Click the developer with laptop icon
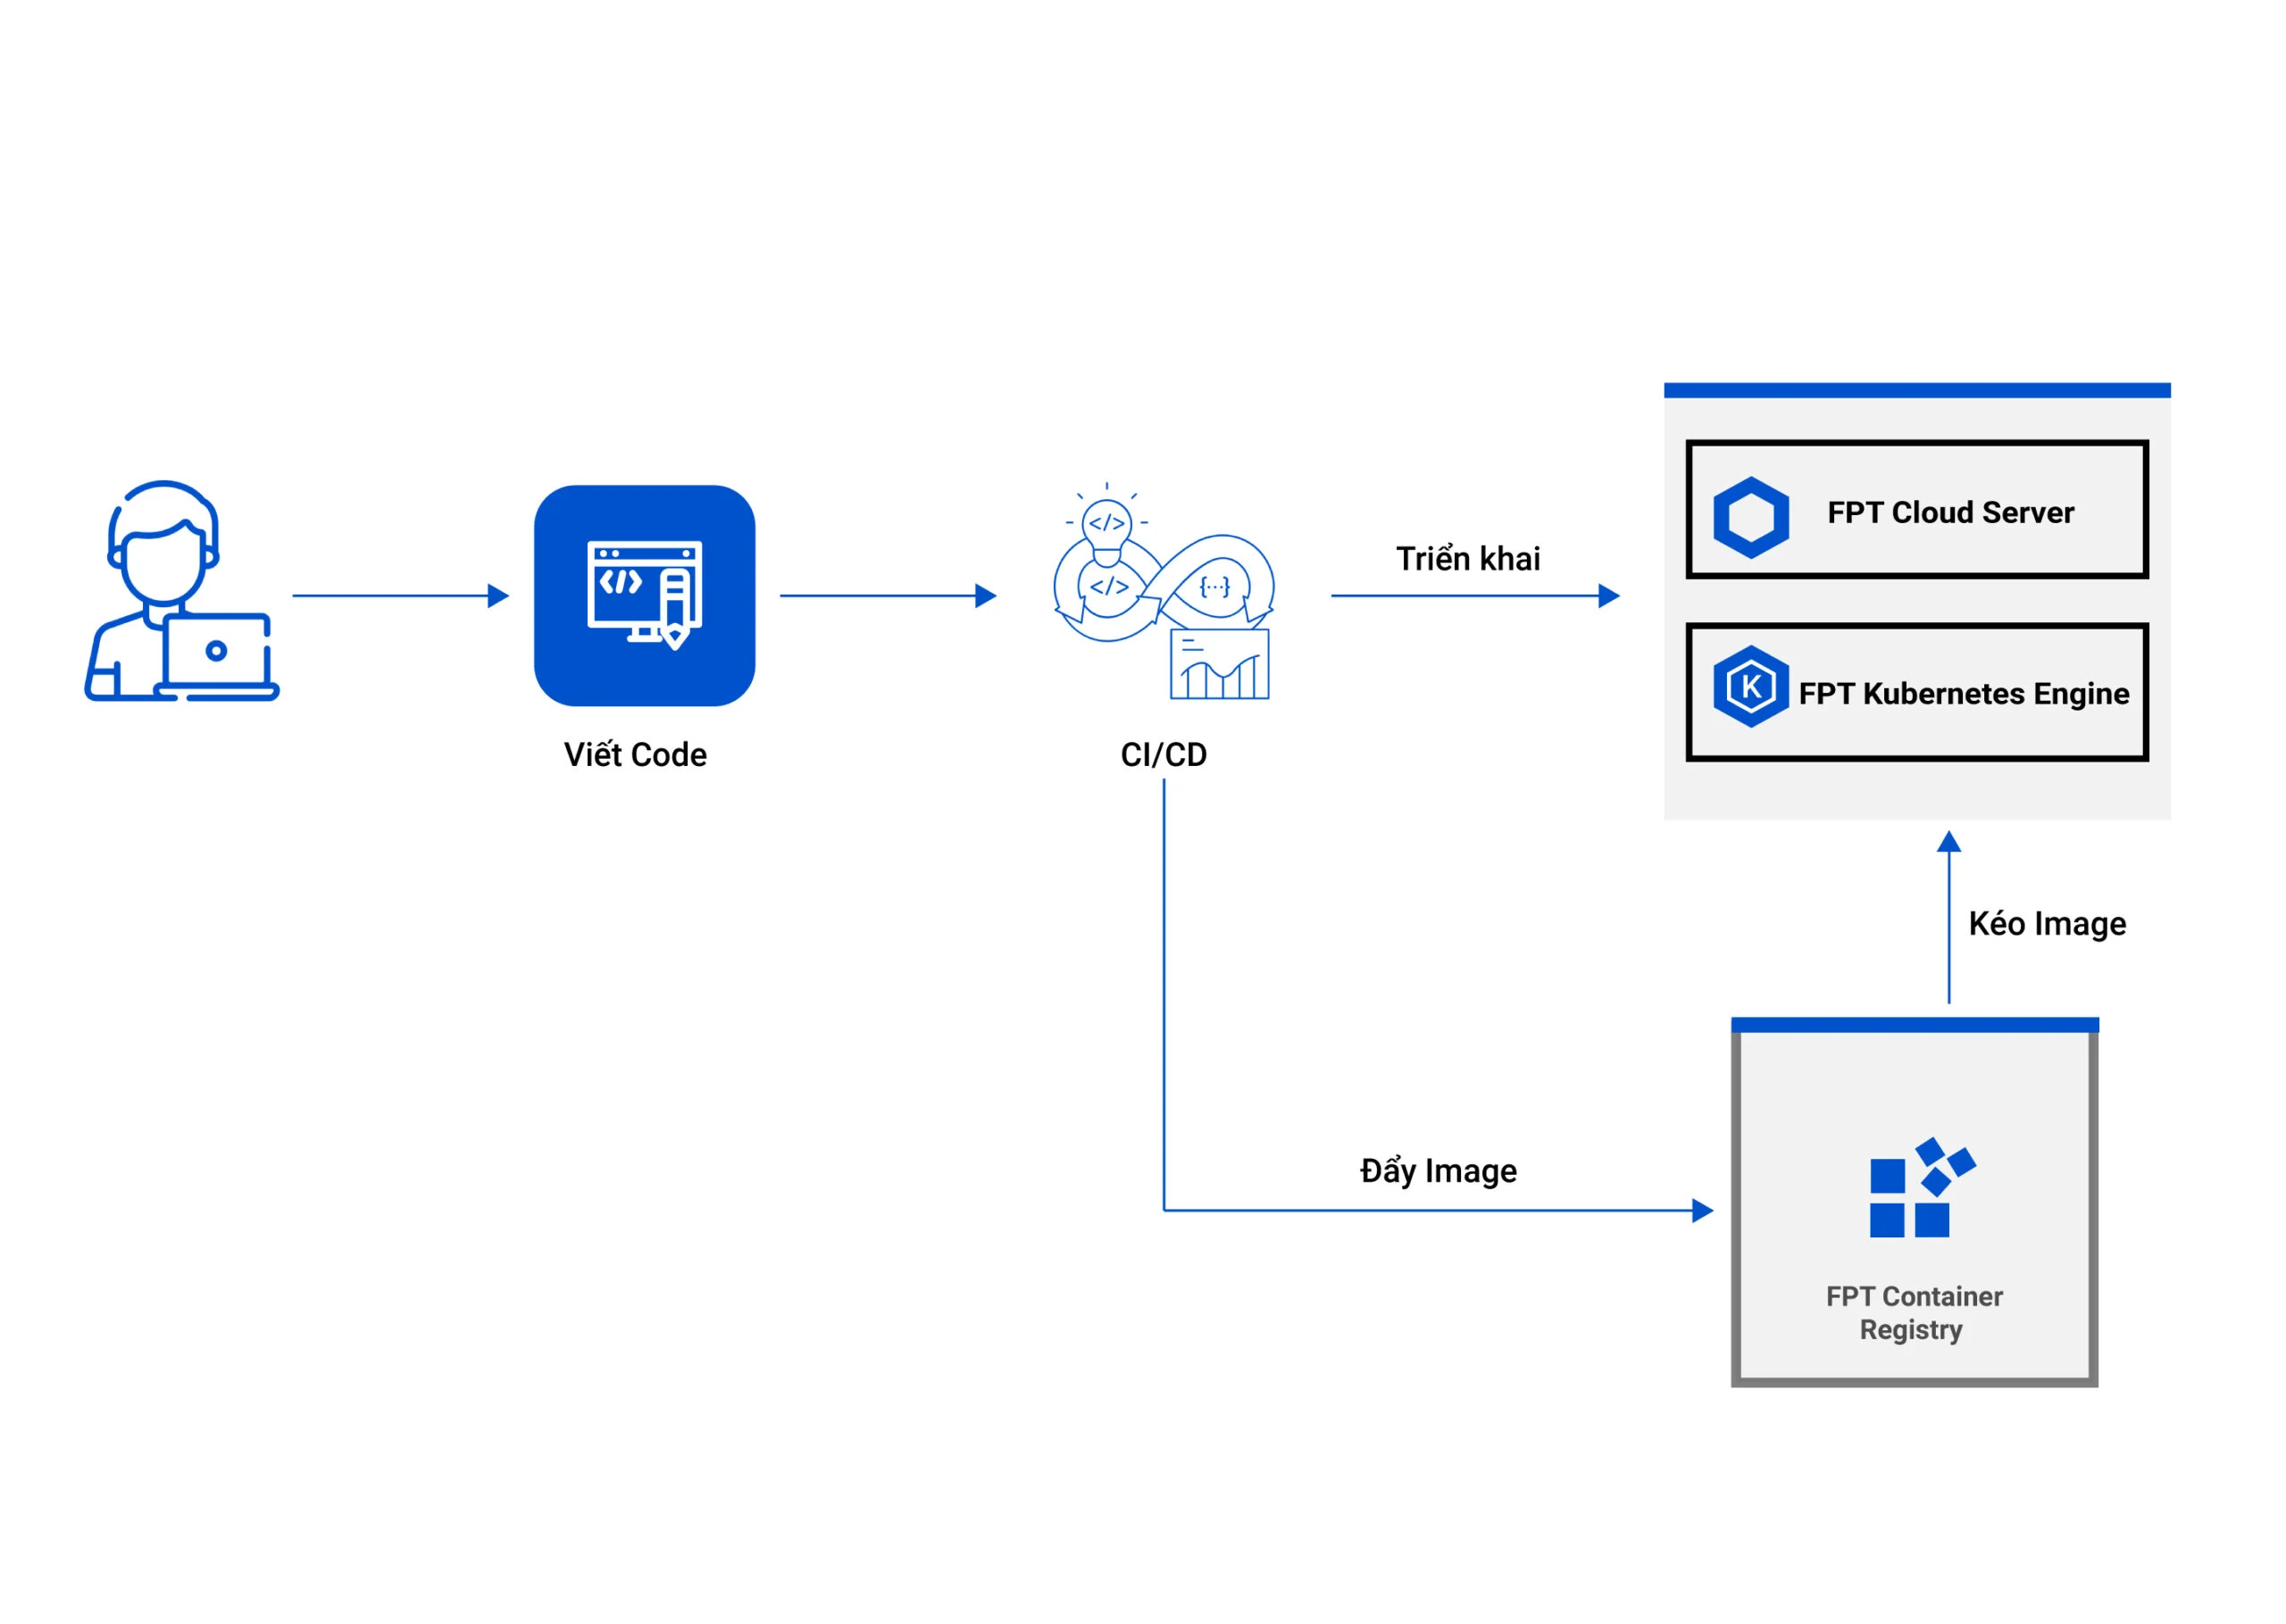The width and height of the screenshot is (2286, 1624). coord(182,591)
